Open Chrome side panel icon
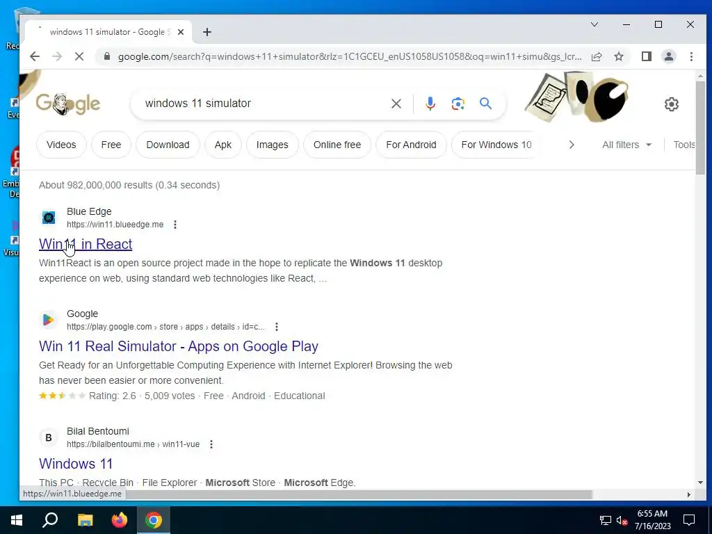712x534 pixels. [646, 56]
